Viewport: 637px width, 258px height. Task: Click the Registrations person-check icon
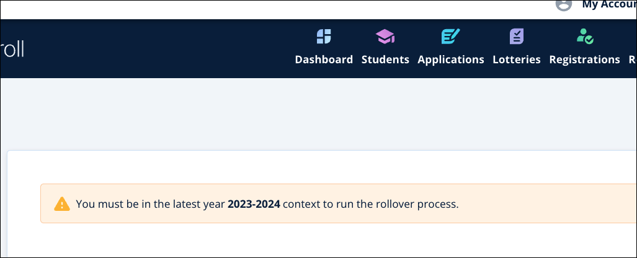pyautogui.click(x=584, y=37)
